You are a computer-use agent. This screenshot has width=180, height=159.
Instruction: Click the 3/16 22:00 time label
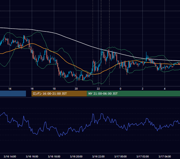tap(98, 156)
